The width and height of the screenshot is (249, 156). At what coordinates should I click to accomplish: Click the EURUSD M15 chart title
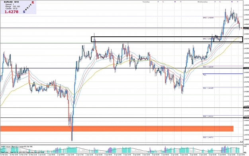(11, 2)
